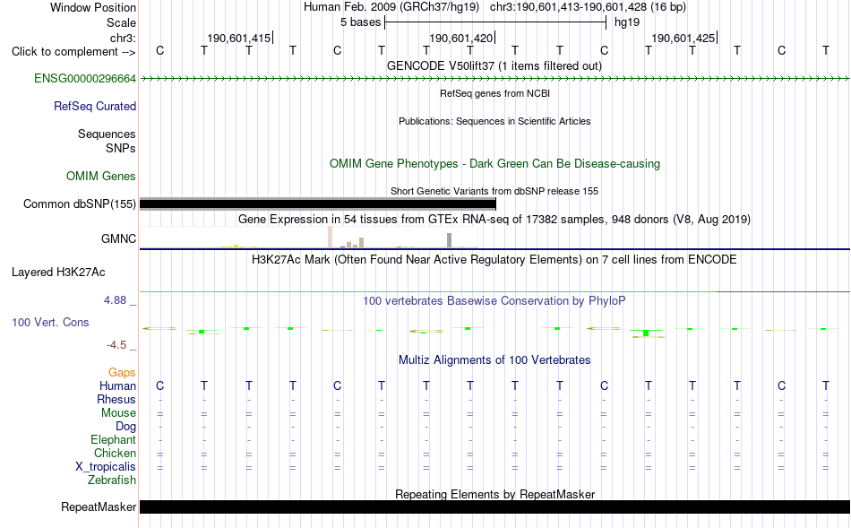Click 'RefSeq genes from NCBI' title
Viewport: 851px width, 528px height.
(x=494, y=93)
